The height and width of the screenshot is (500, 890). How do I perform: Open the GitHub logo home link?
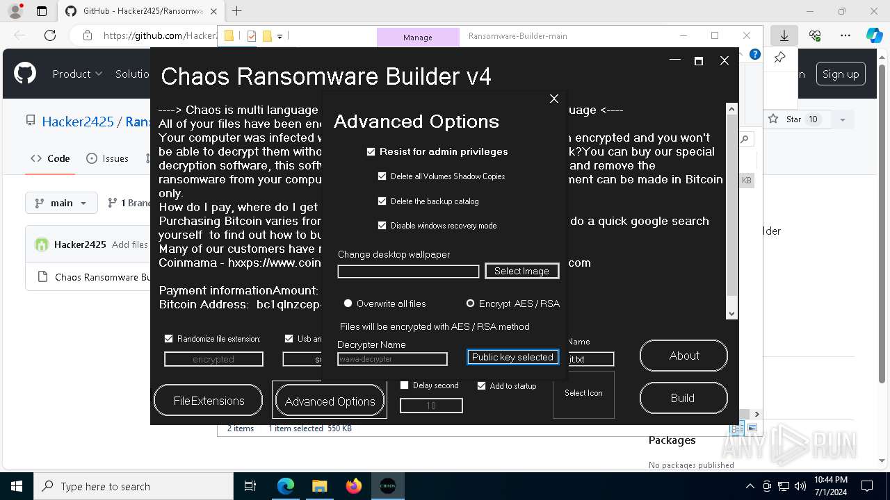pos(25,74)
